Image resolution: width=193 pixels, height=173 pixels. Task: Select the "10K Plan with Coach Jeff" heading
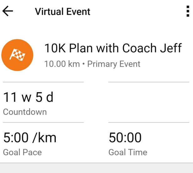point(113,49)
